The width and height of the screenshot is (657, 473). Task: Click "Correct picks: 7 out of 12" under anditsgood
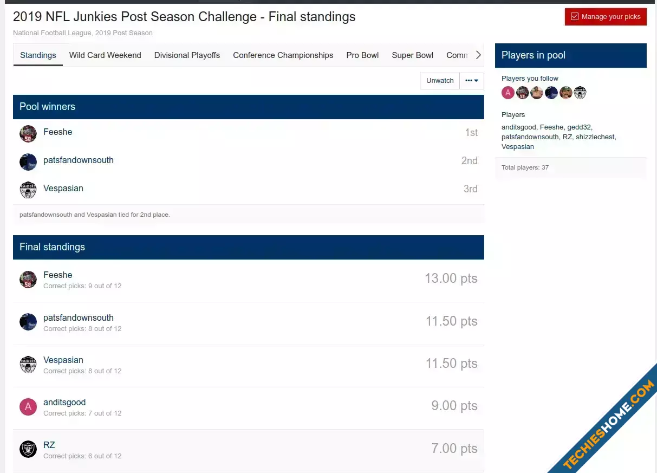[x=82, y=413]
